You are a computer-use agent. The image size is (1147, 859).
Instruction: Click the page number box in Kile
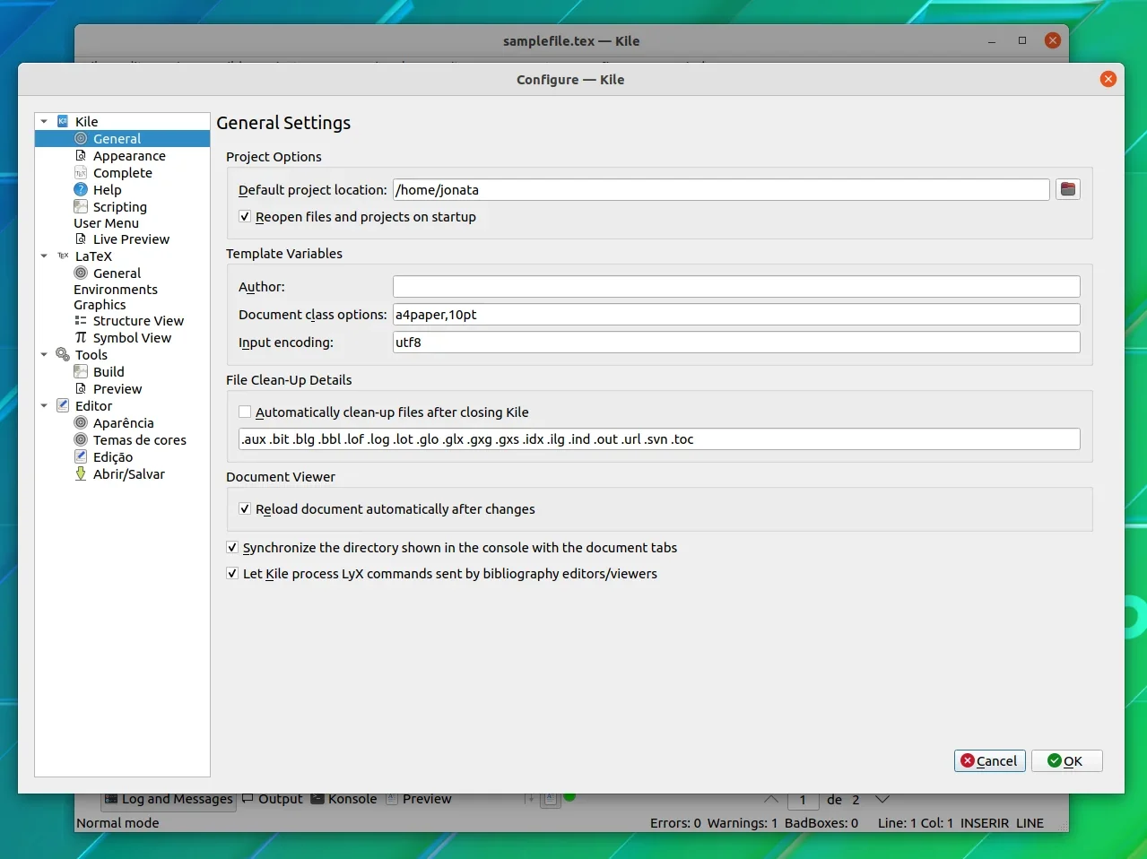tap(803, 800)
